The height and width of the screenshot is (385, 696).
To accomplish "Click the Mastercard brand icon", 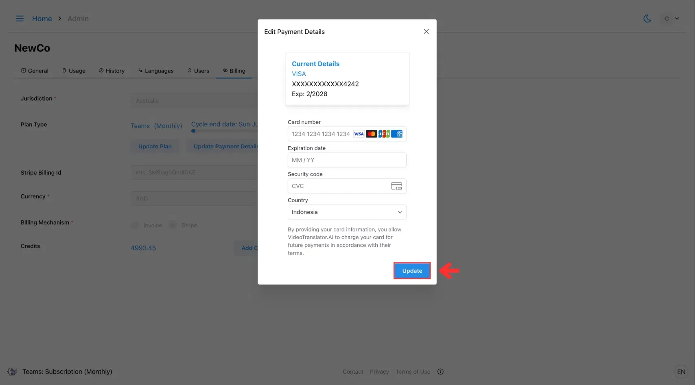I will [x=371, y=134].
